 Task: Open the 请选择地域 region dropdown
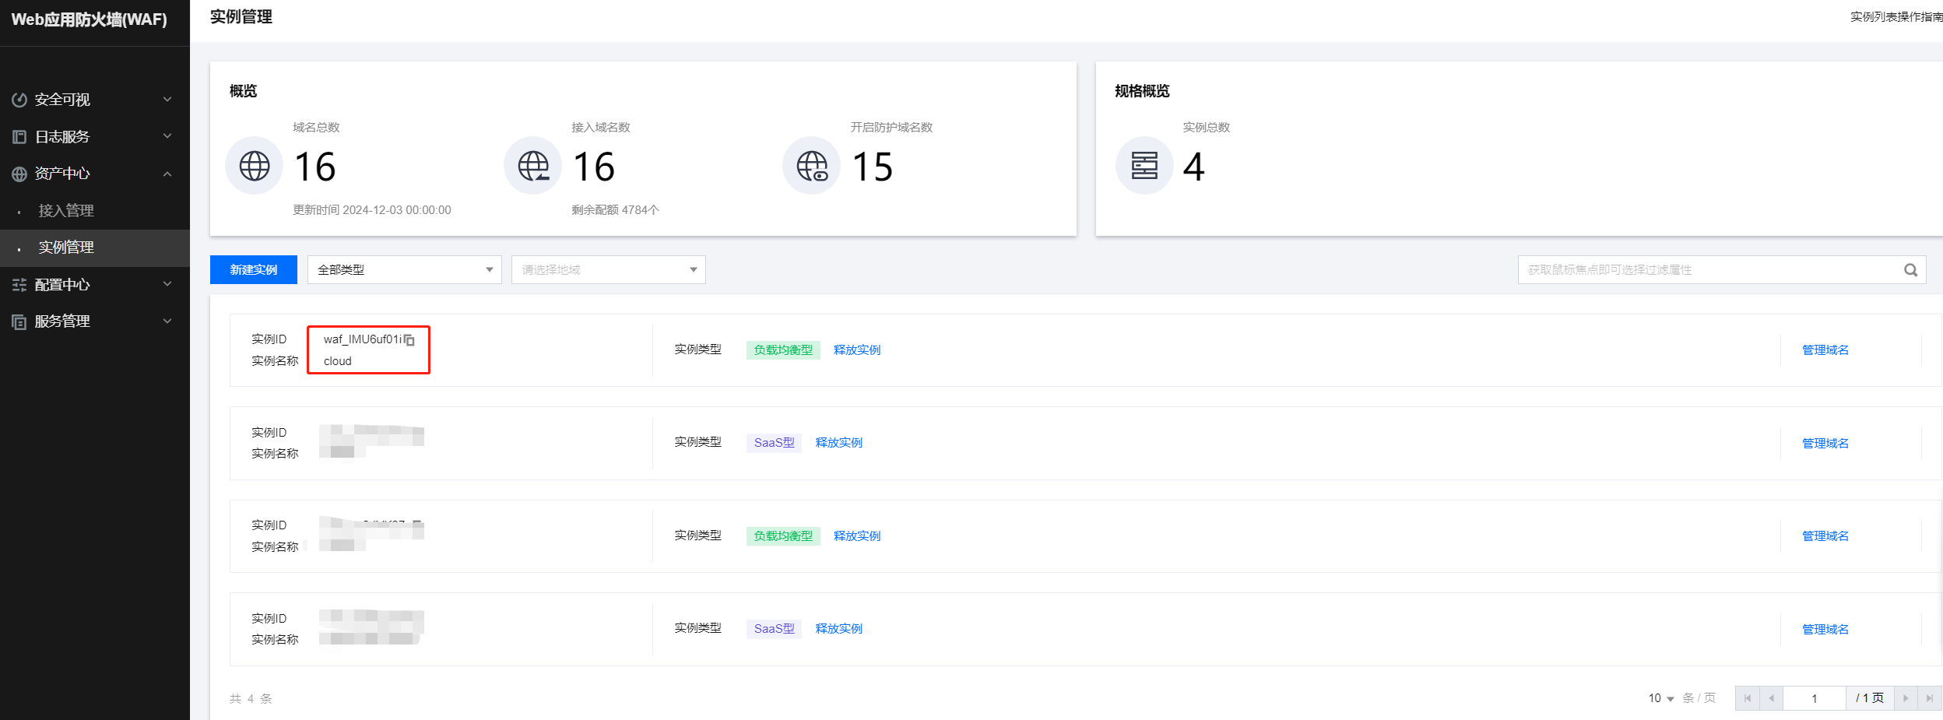[608, 270]
